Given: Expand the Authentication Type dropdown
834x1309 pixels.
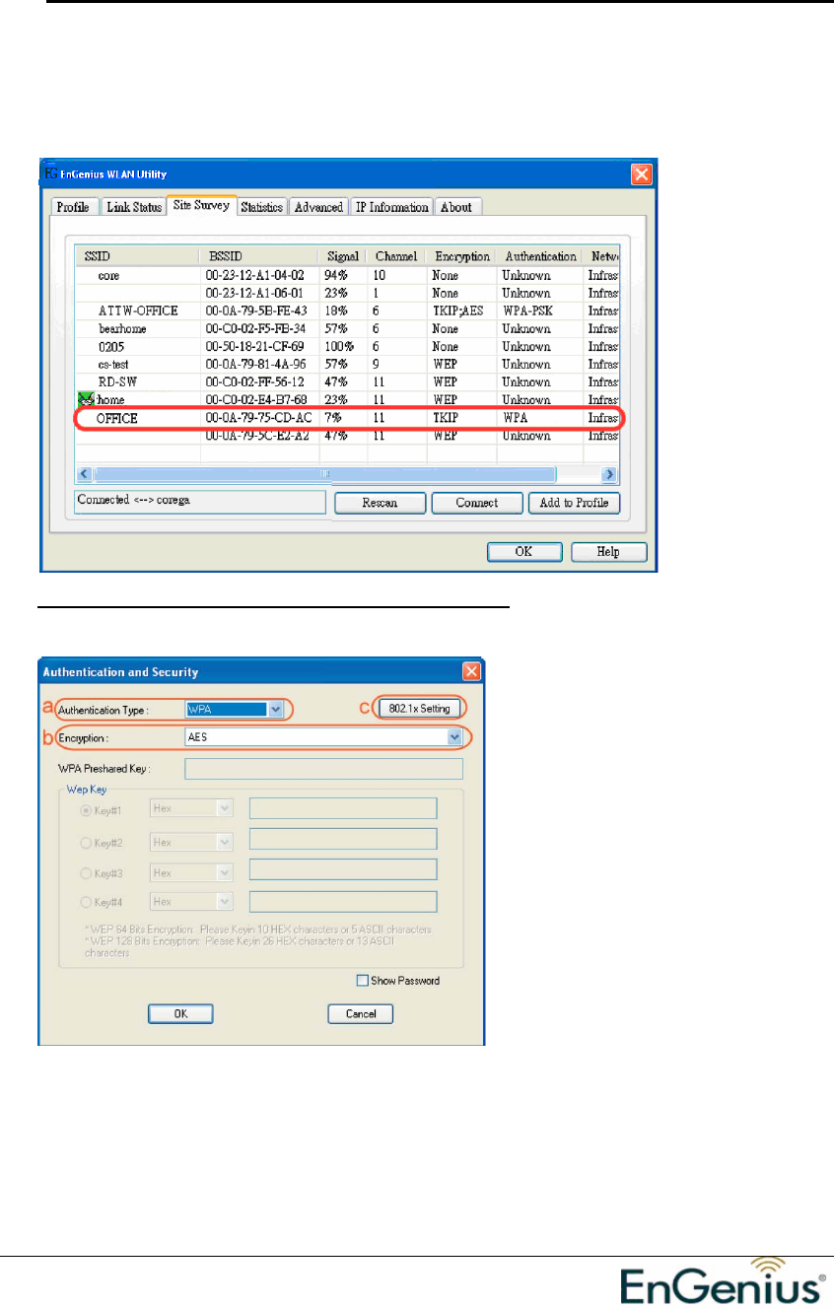Looking at the screenshot, I should click(276, 708).
